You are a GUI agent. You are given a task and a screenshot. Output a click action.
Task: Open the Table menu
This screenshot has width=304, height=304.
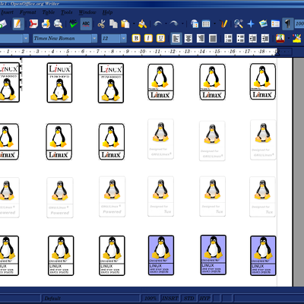tap(49, 12)
